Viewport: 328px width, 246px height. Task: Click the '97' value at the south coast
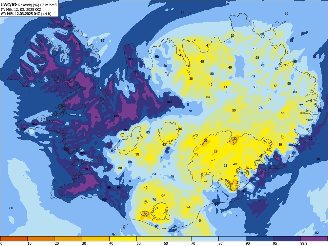(175, 230)
